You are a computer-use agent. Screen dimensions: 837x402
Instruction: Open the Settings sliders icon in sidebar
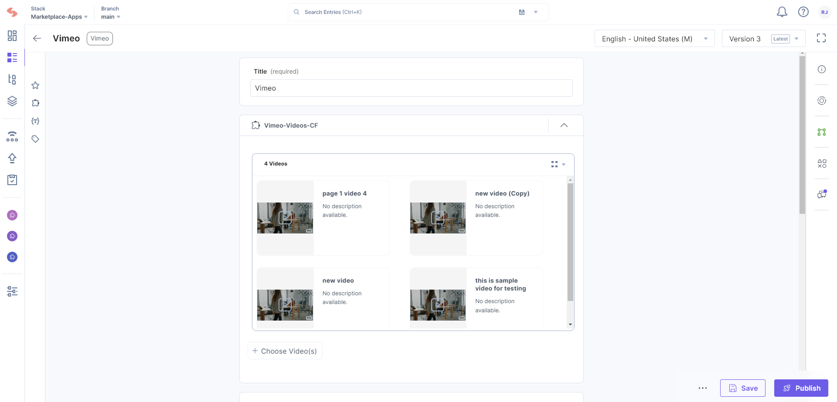(12, 291)
